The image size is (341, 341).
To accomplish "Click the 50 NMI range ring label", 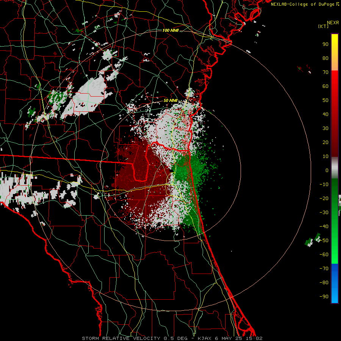I will tap(170, 100).
